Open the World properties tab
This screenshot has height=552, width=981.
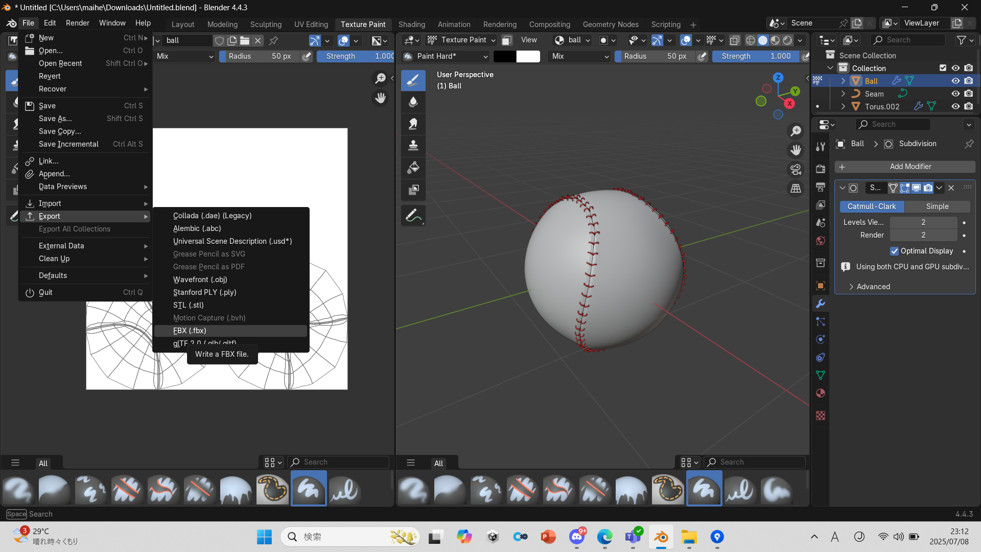(821, 241)
